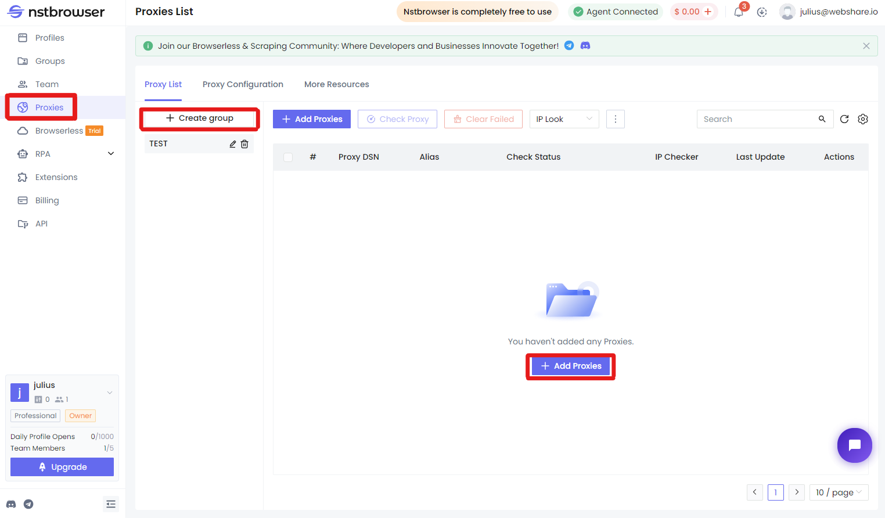
Task: Click the Professional plan tag
Action: (x=35, y=416)
